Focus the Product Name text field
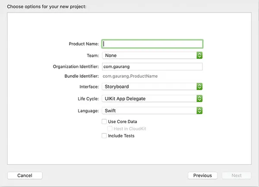This screenshot has height=187, width=259. coord(152,44)
